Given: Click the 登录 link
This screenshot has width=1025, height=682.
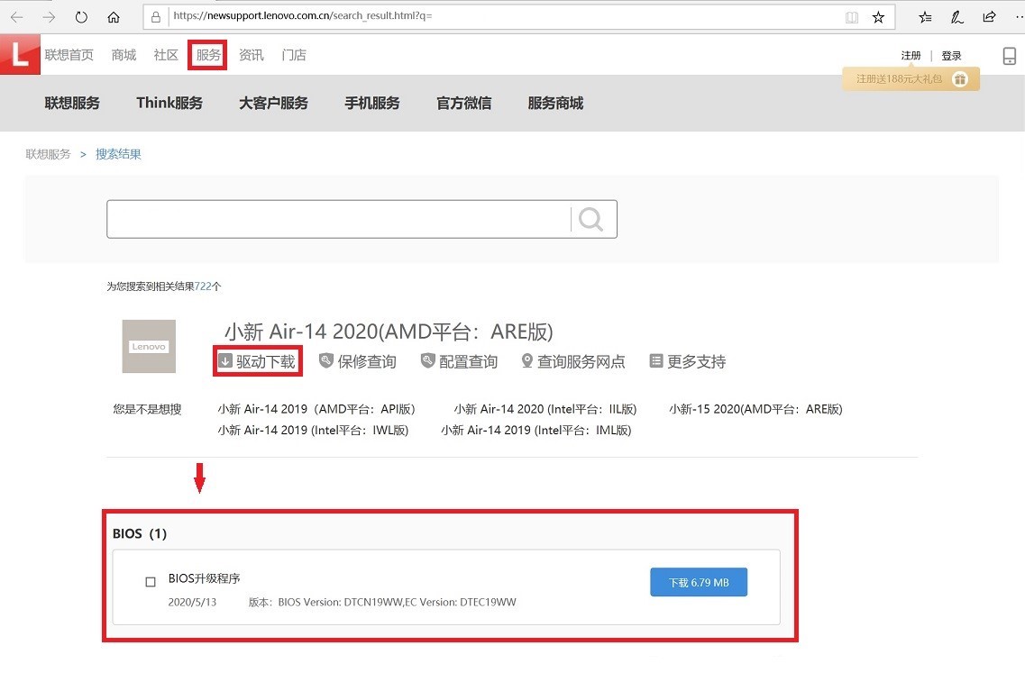Looking at the screenshot, I should coord(951,56).
